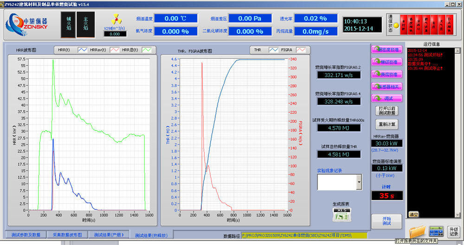Switch to 采集数据波形图 tab

point(67,235)
